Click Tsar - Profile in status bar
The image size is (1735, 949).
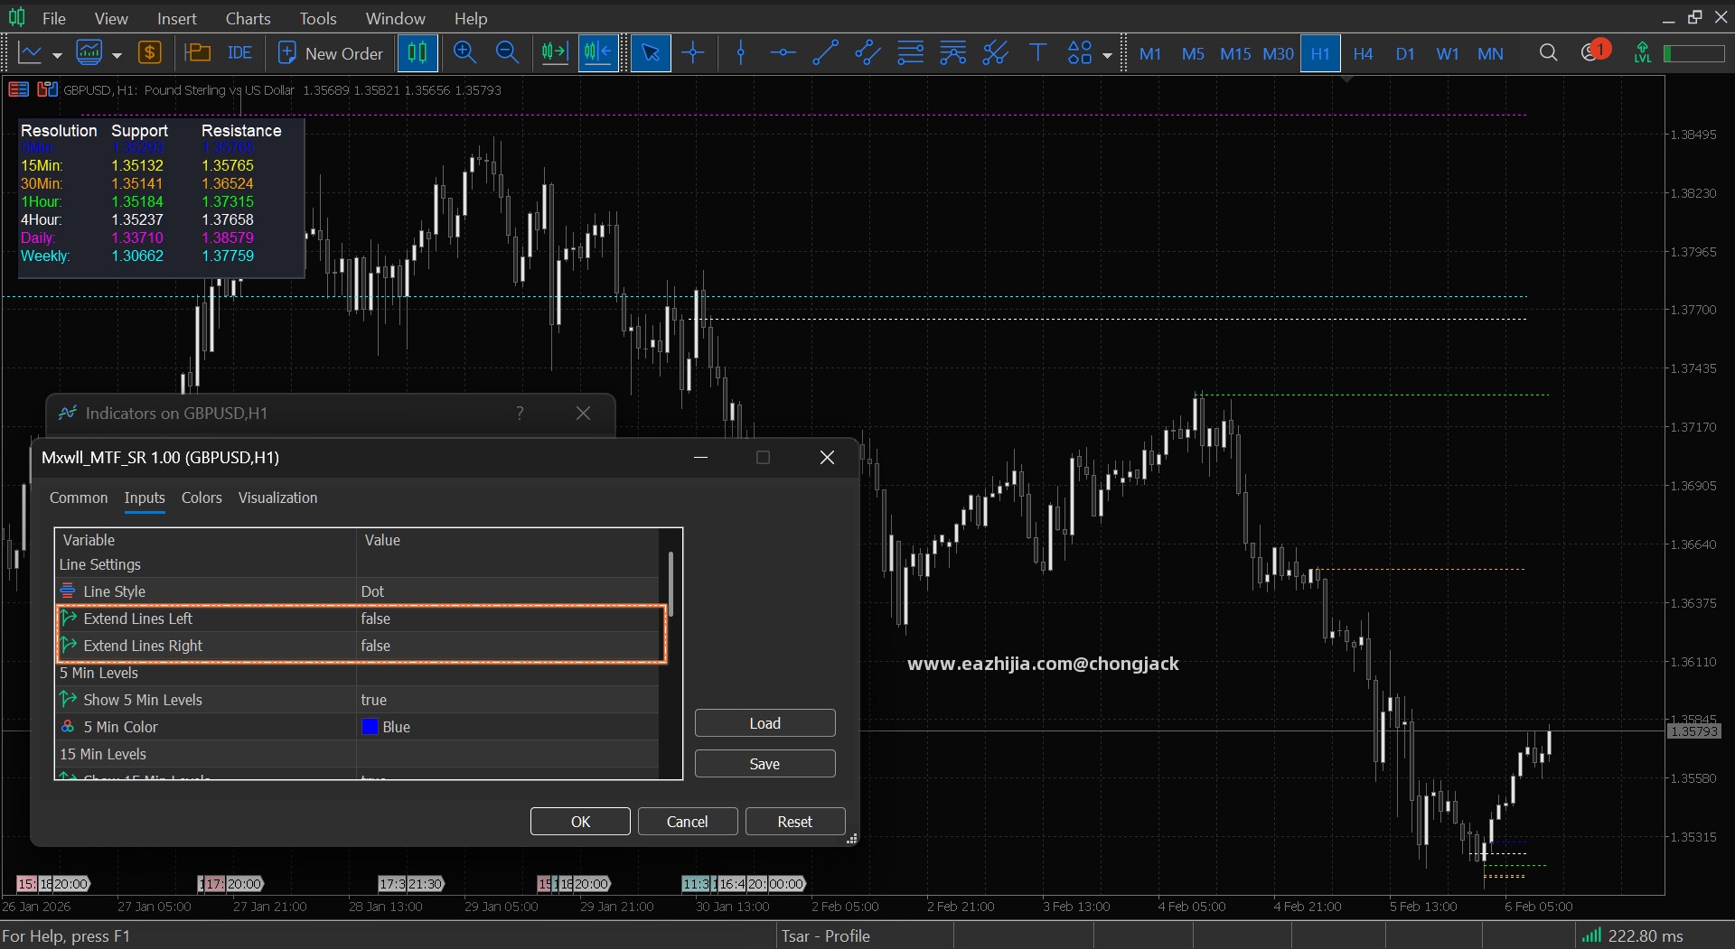point(826,936)
